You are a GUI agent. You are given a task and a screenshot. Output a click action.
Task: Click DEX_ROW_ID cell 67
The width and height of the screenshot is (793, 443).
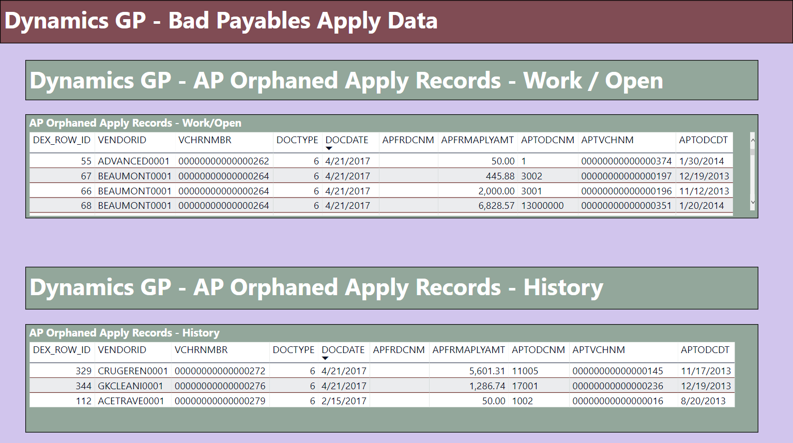tap(86, 176)
